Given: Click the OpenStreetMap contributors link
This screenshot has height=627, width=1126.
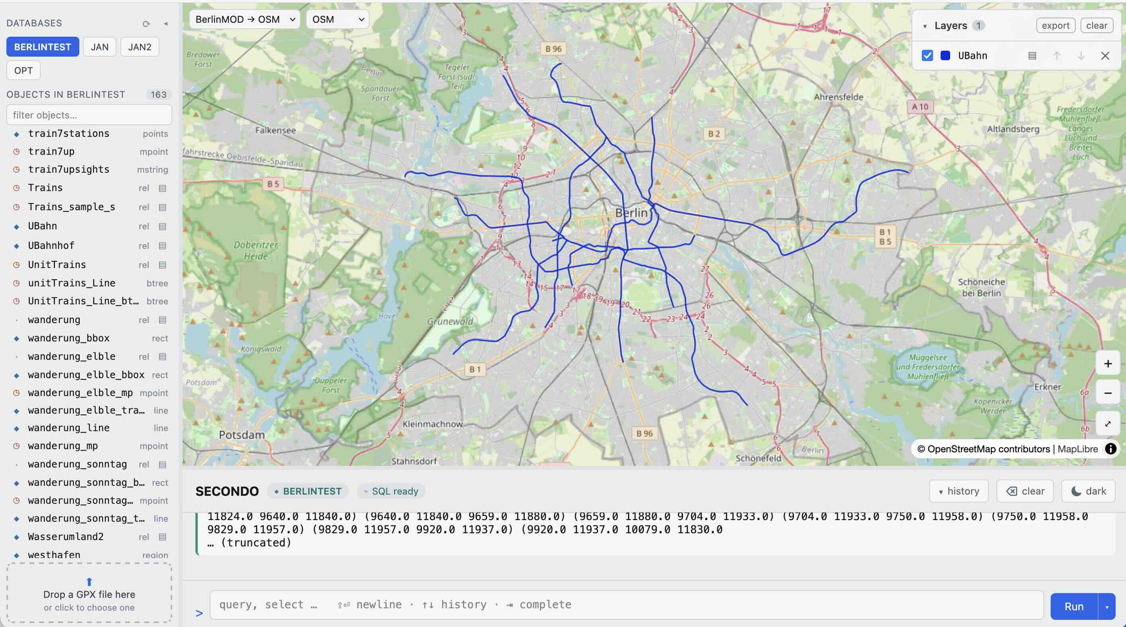Looking at the screenshot, I should 988,449.
